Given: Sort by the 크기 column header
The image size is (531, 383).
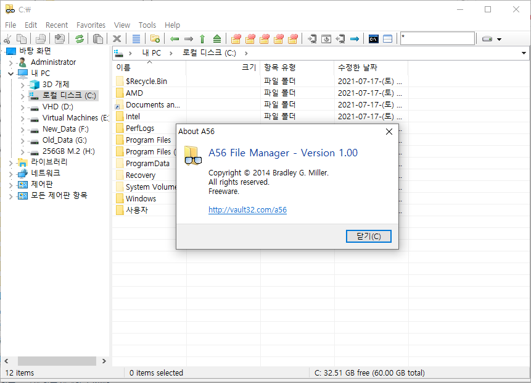Looking at the screenshot, I should 223,67.
